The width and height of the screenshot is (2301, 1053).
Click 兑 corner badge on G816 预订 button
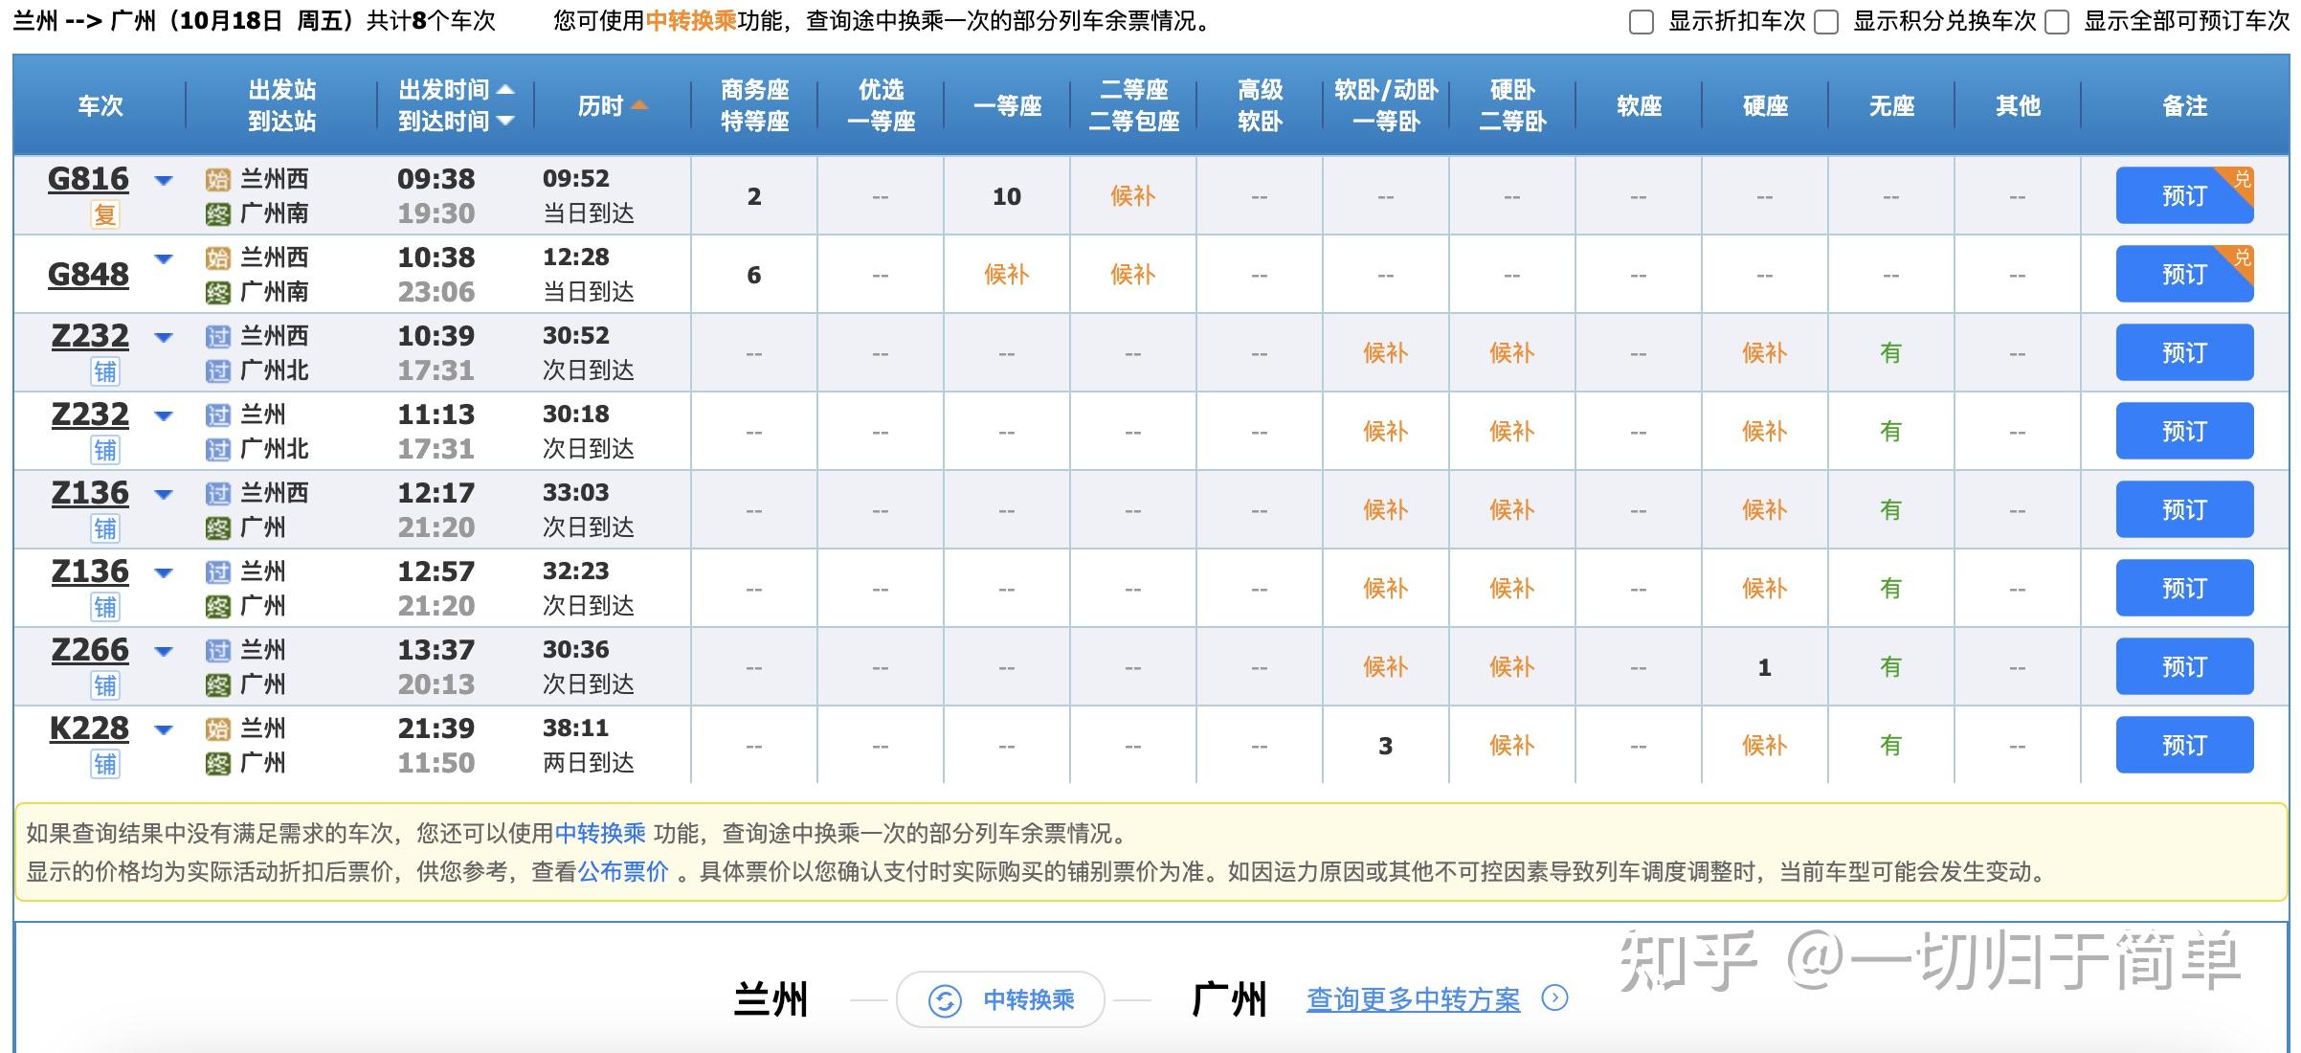(x=2241, y=180)
